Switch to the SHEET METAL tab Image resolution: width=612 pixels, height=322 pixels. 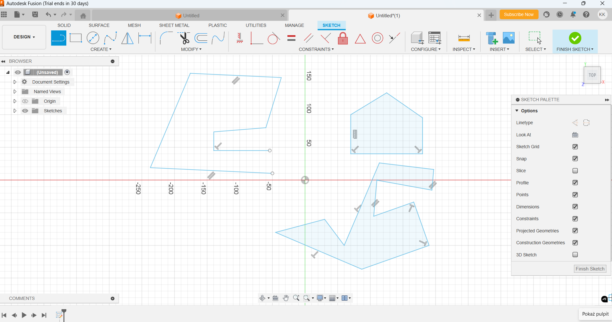174,25
